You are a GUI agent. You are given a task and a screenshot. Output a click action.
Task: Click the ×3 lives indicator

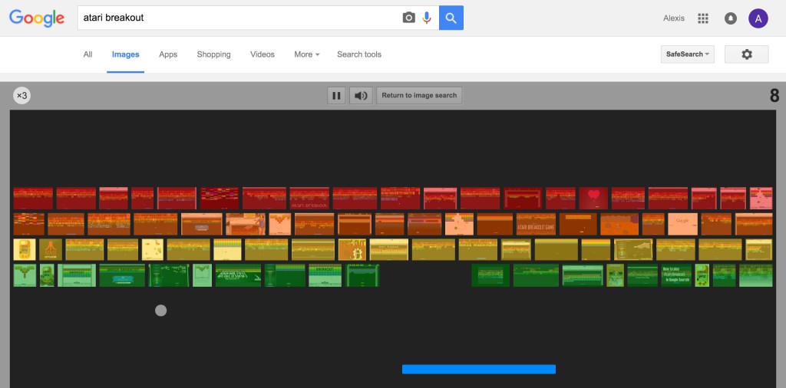(21, 95)
